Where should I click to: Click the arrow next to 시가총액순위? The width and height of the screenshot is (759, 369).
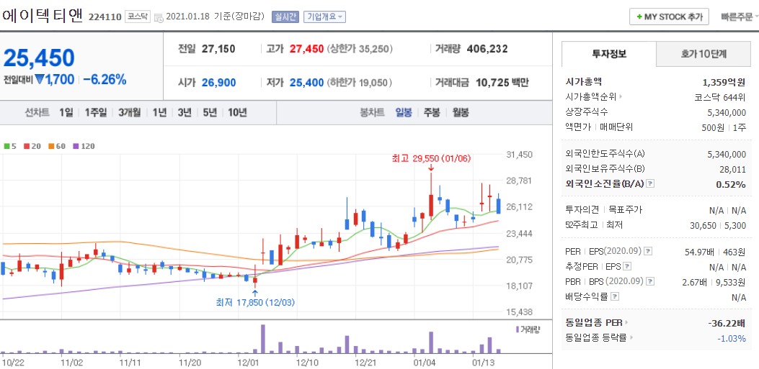[621, 96]
